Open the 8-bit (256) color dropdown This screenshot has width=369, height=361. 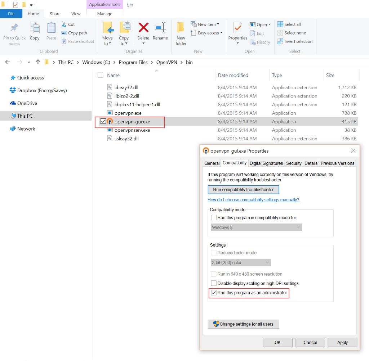pyautogui.click(x=241, y=262)
